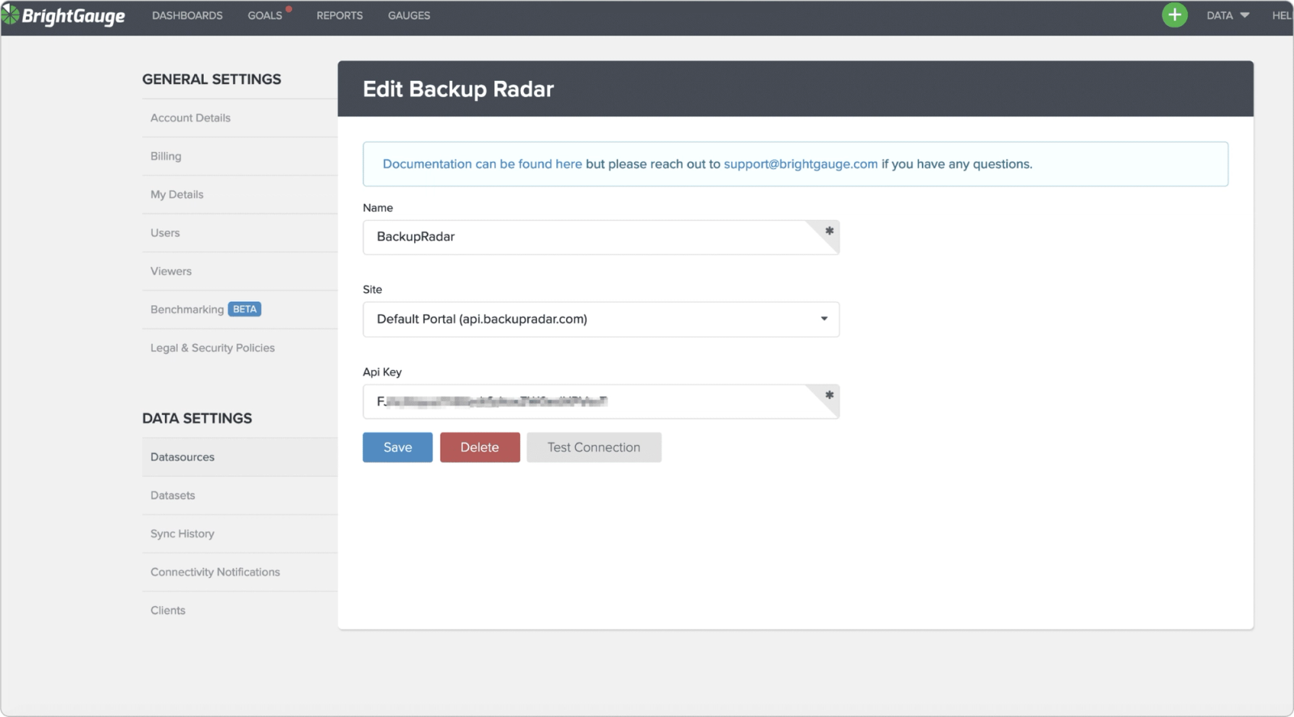Expand the Site dropdown selector

(601, 319)
